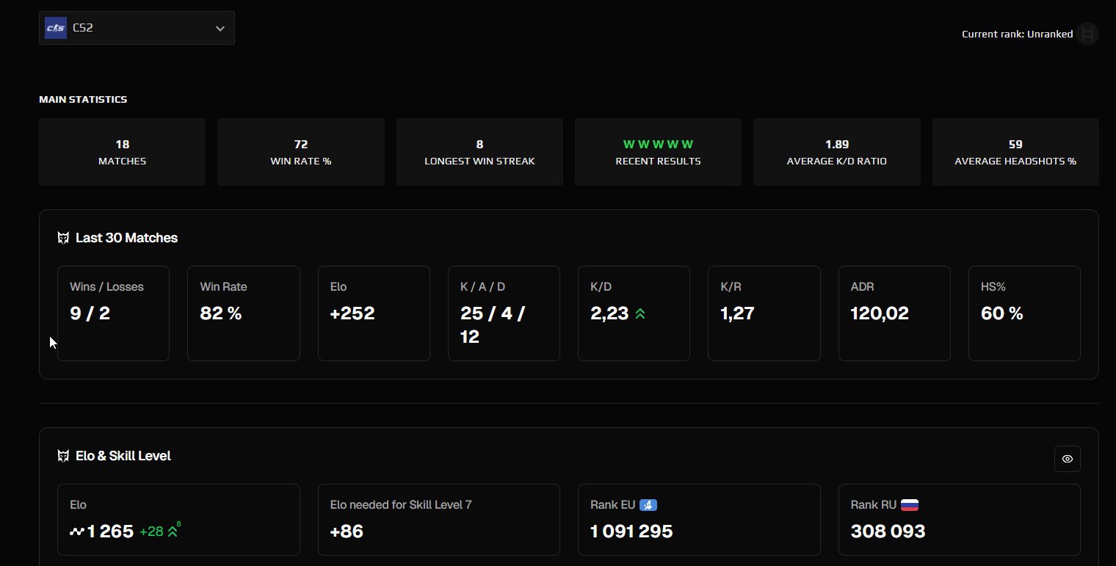Click the EU flag icon
Image resolution: width=1116 pixels, height=566 pixels.
point(648,505)
